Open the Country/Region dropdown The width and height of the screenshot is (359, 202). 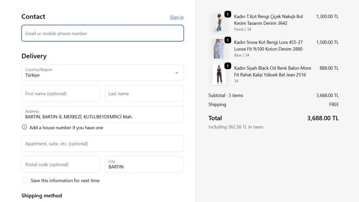pyautogui.click(x=103, y=73)
